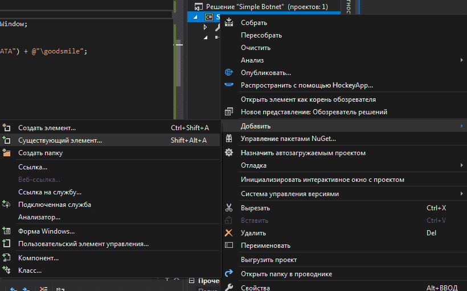Click the globe icon for Опубликовать
This screenshot has height=291, width=467.
[x=229, y=73]
